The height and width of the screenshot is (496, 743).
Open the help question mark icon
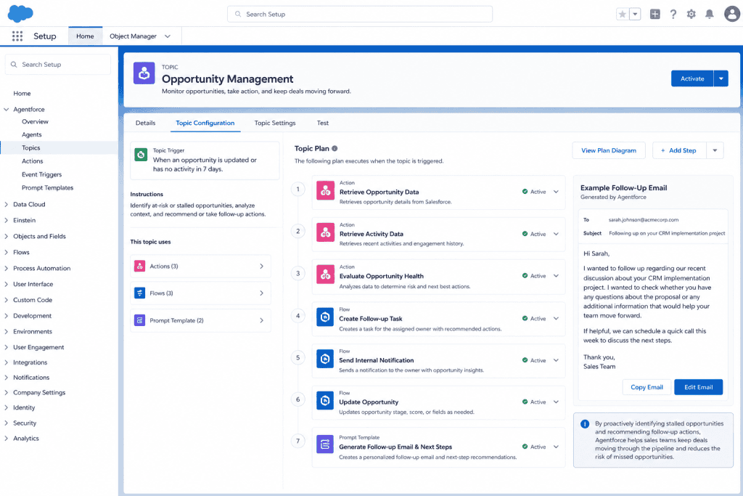coord(673,15)
